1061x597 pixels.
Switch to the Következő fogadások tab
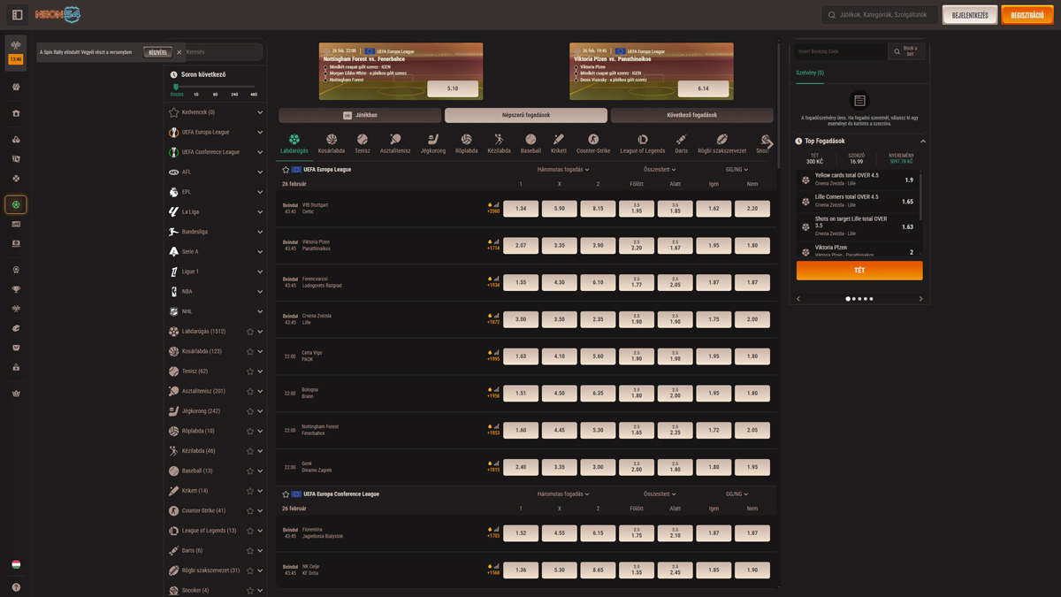(691, 115)
